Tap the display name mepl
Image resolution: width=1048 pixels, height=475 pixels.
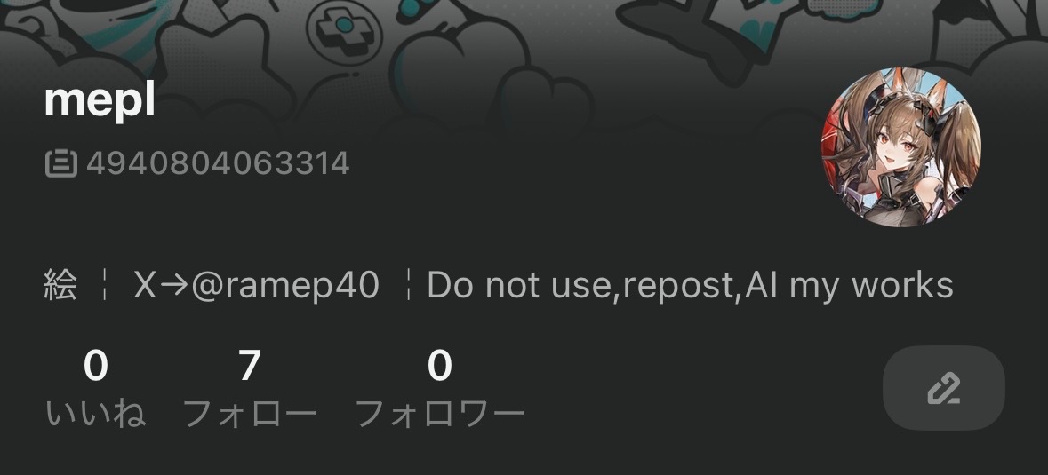click(100, 100)
